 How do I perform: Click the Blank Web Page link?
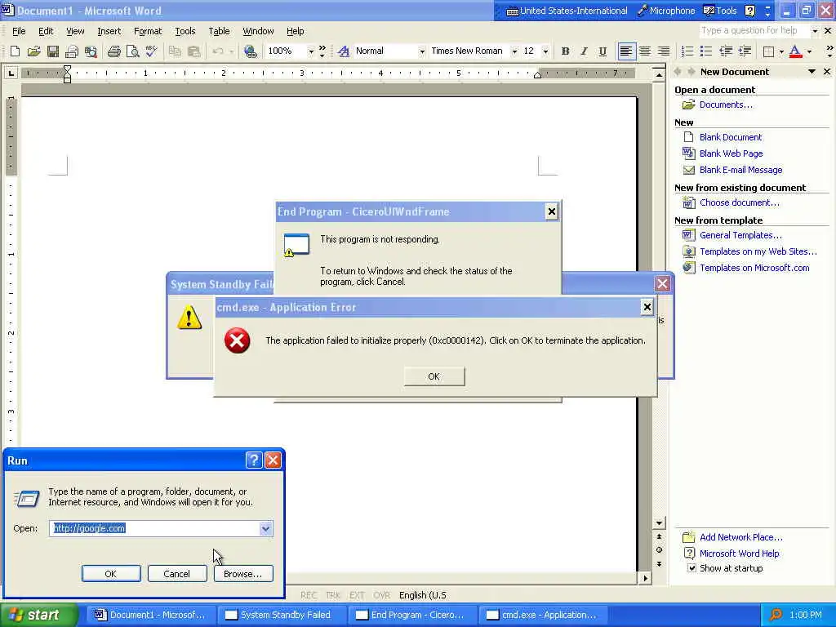coord(731,153)
